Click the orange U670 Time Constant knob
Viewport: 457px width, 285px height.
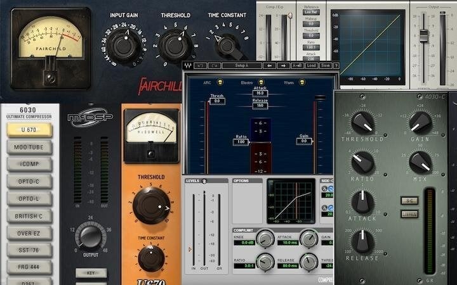point(151,258)
